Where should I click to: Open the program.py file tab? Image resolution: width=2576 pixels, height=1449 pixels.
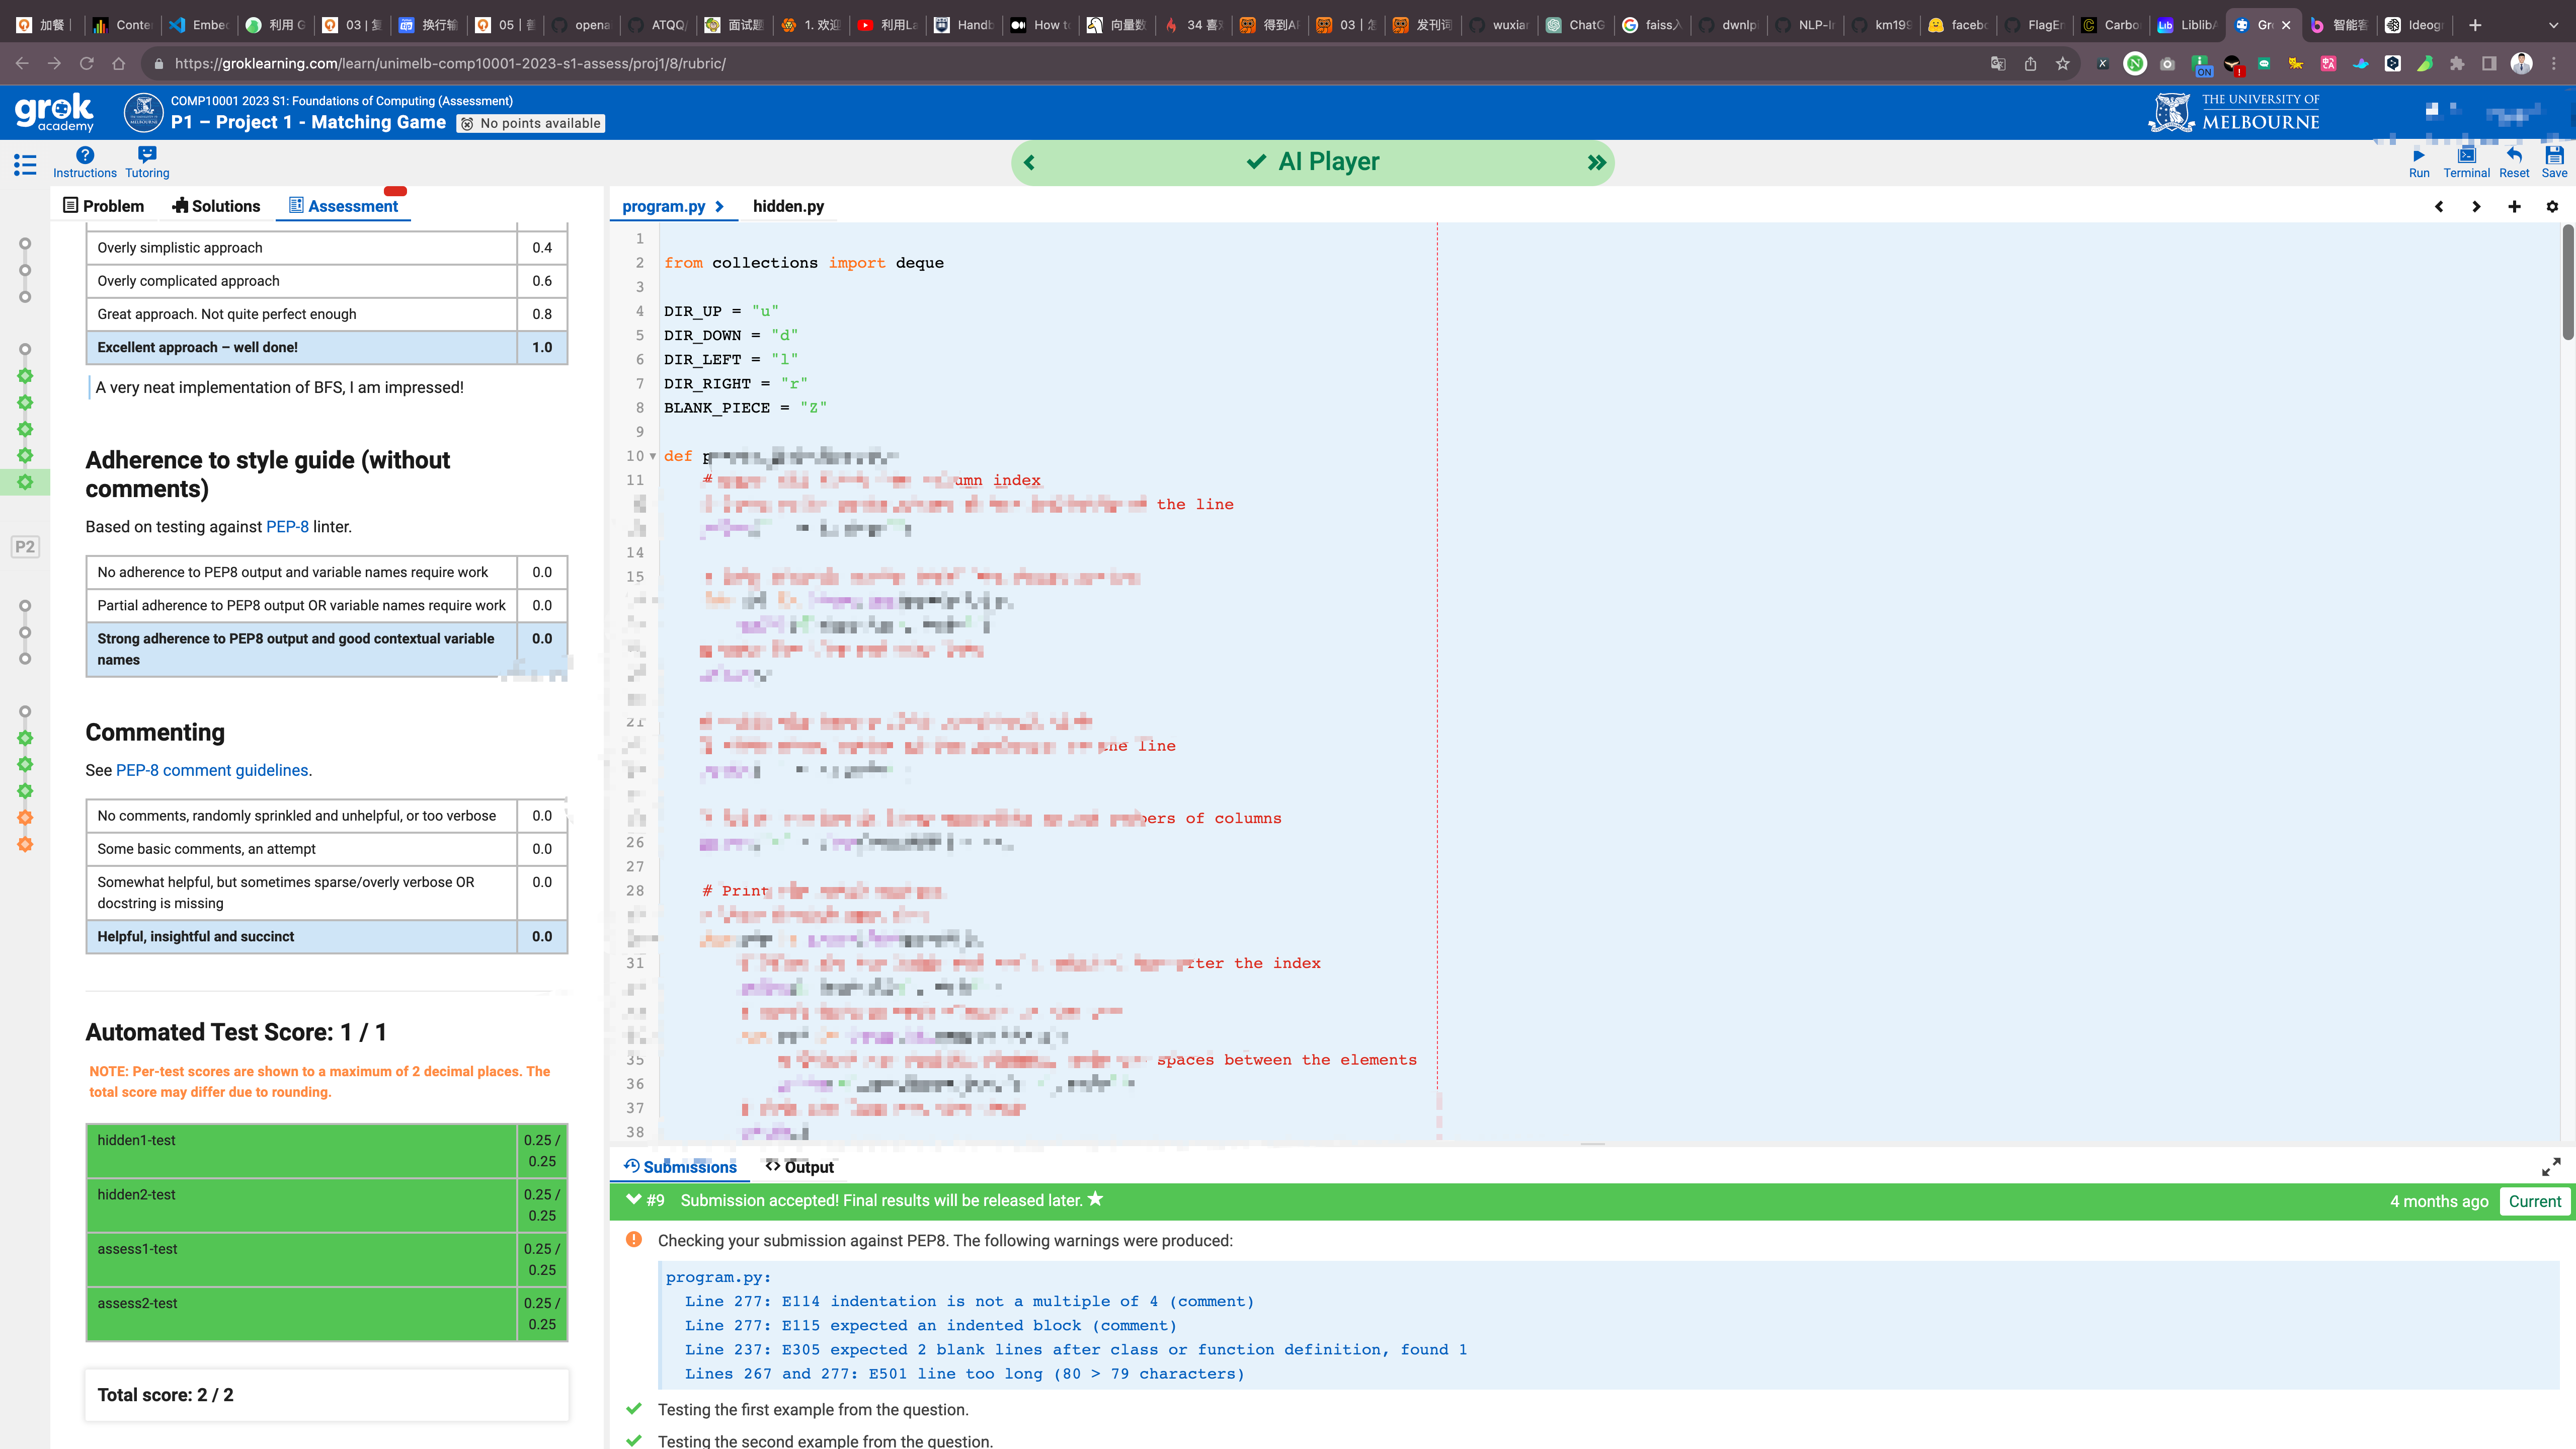pyautogui.click(x=664, y=206)
